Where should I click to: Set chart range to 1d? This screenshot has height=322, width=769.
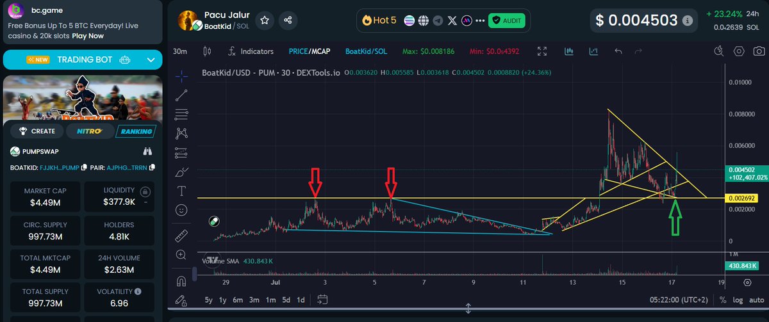pyautogui.click(x=301, y=300)
